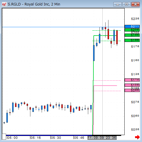142x142 pixels.
Task: Click the 5150 price axis value
Action: [135, 60]
